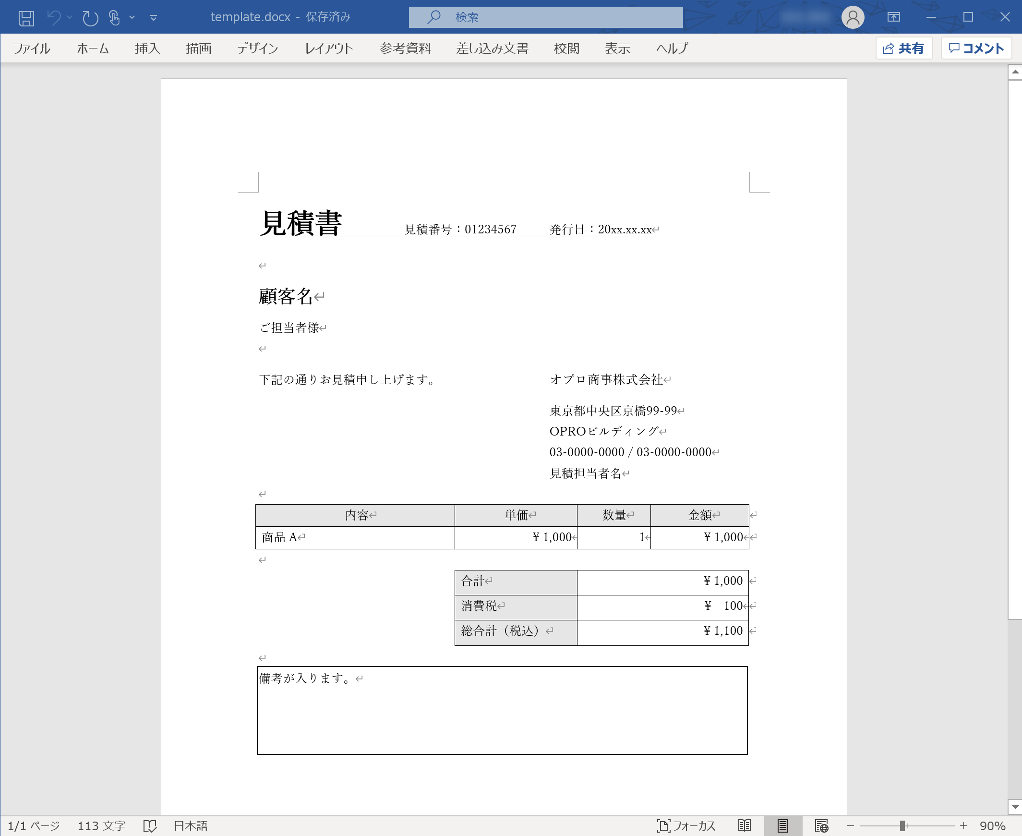Click 発行日：20xx.xx.xx text

pos(601,229)
